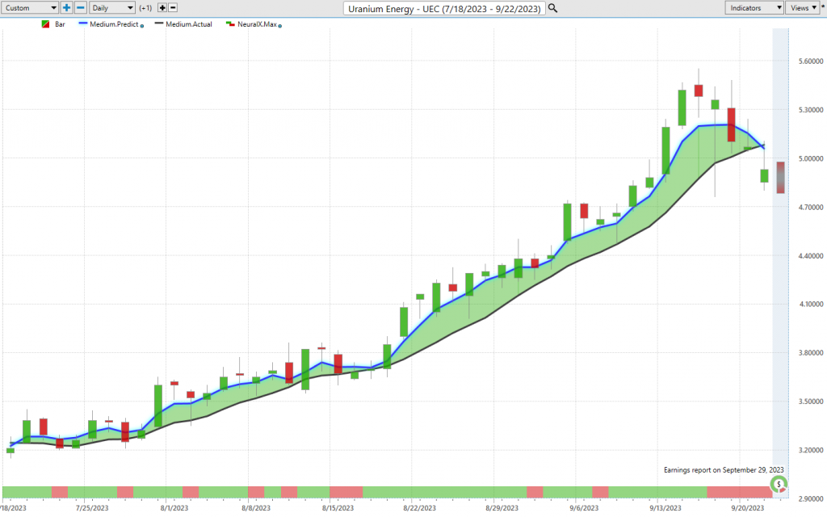This screenshot has width=827, height=517.
Task: Click the red-gray predicted range bar
Action: coord(780,177)
